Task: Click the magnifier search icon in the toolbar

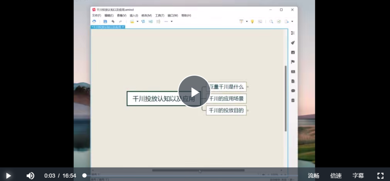Action: (271, 22)
